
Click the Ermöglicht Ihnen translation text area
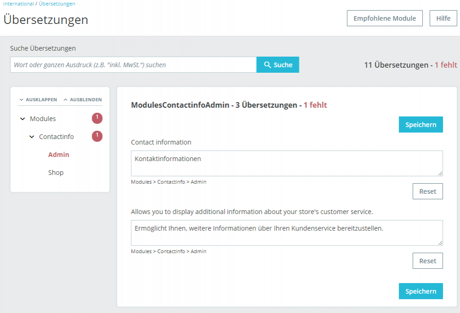tap(287, 233)
